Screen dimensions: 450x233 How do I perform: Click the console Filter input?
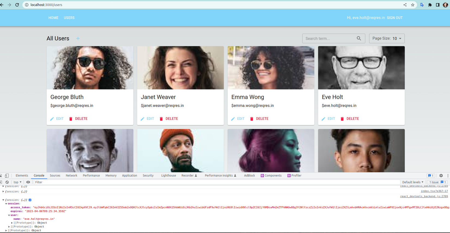[x=217, y=182]
